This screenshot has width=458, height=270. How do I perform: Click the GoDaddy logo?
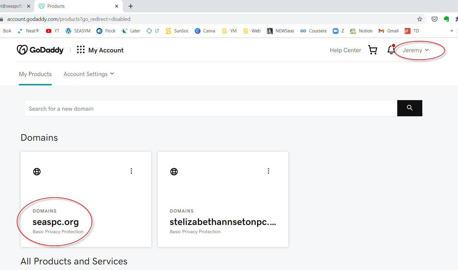point(40,50)
